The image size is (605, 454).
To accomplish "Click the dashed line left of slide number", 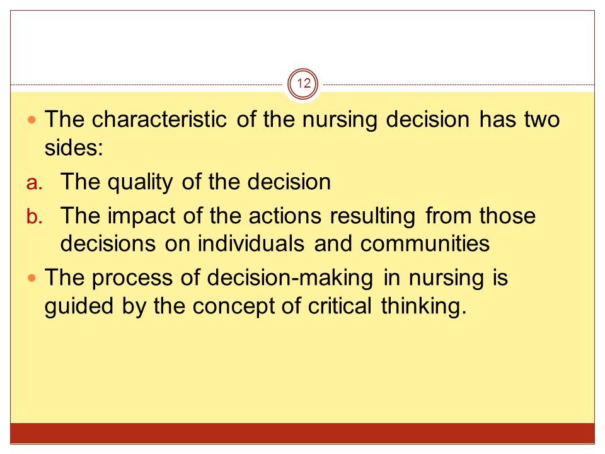I will (x=147, y=84).
